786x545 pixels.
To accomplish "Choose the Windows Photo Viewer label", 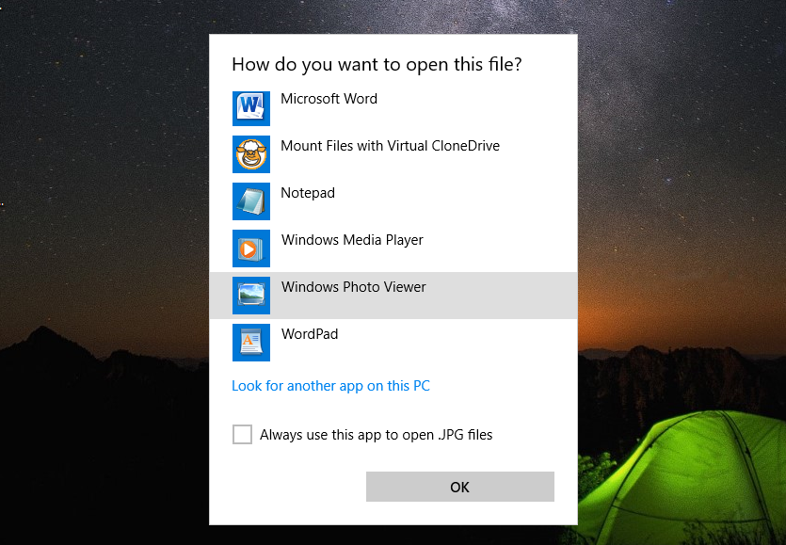I will coord(353,287).
